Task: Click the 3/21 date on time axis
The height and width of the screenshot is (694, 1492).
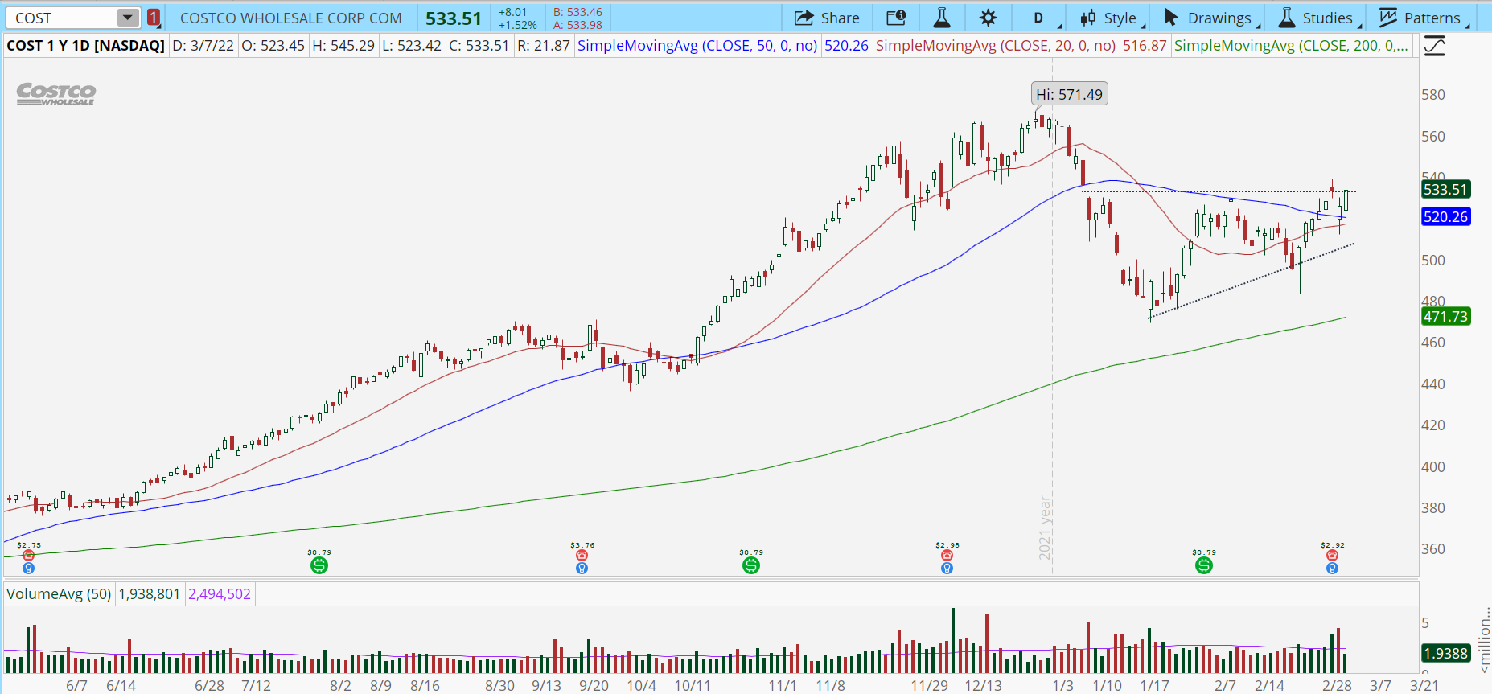Action: coord(1424,686)
